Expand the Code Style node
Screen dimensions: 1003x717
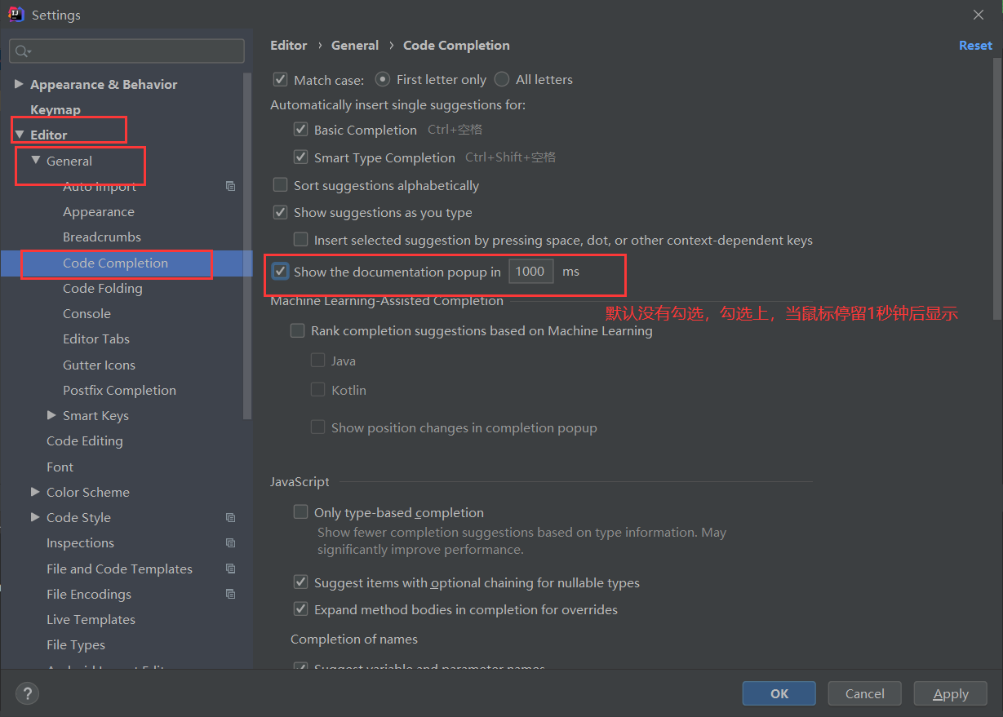35,517
